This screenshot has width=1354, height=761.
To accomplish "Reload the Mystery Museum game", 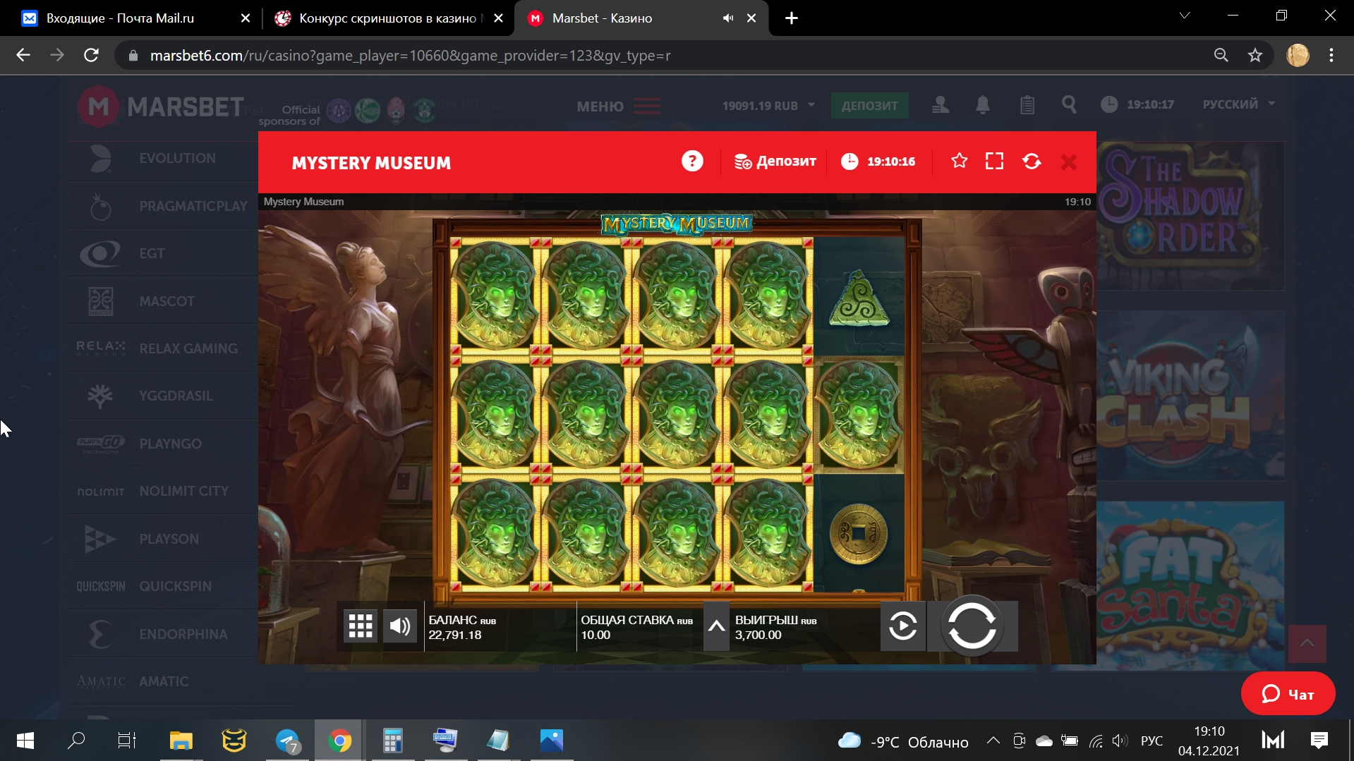I will point(1032,162).
